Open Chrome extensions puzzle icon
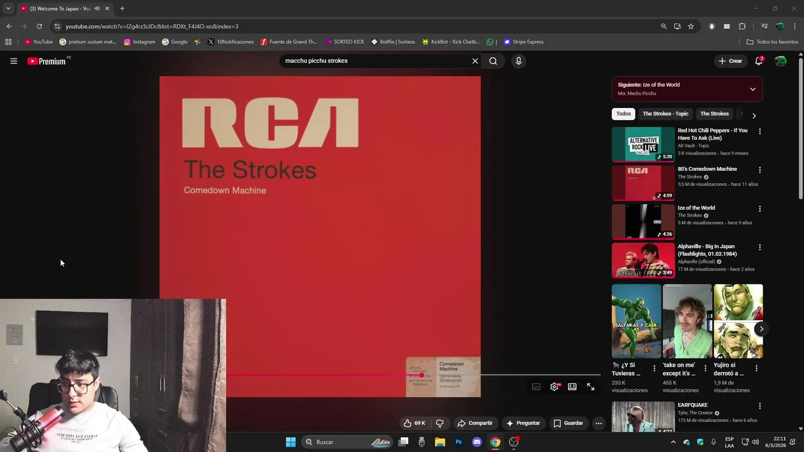Screen dimensions: 804x452 click(x=742, y=26)
